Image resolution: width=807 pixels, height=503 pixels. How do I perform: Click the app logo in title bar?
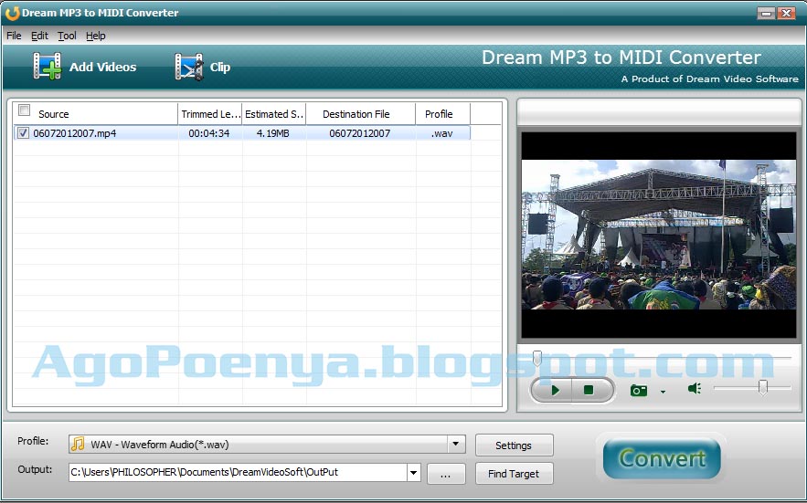pos(12,13)
